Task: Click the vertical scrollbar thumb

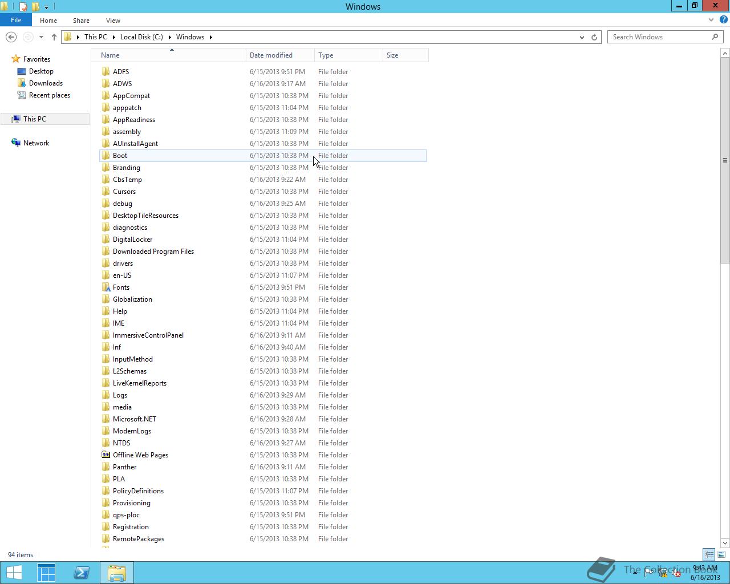Action: [x=725, y=160]
